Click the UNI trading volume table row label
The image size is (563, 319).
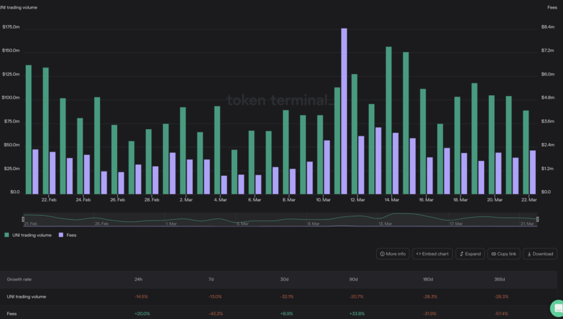click(26, 296)
